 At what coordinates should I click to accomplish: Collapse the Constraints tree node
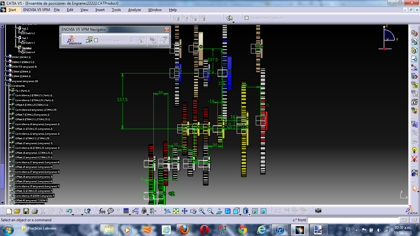click(6, 86)
